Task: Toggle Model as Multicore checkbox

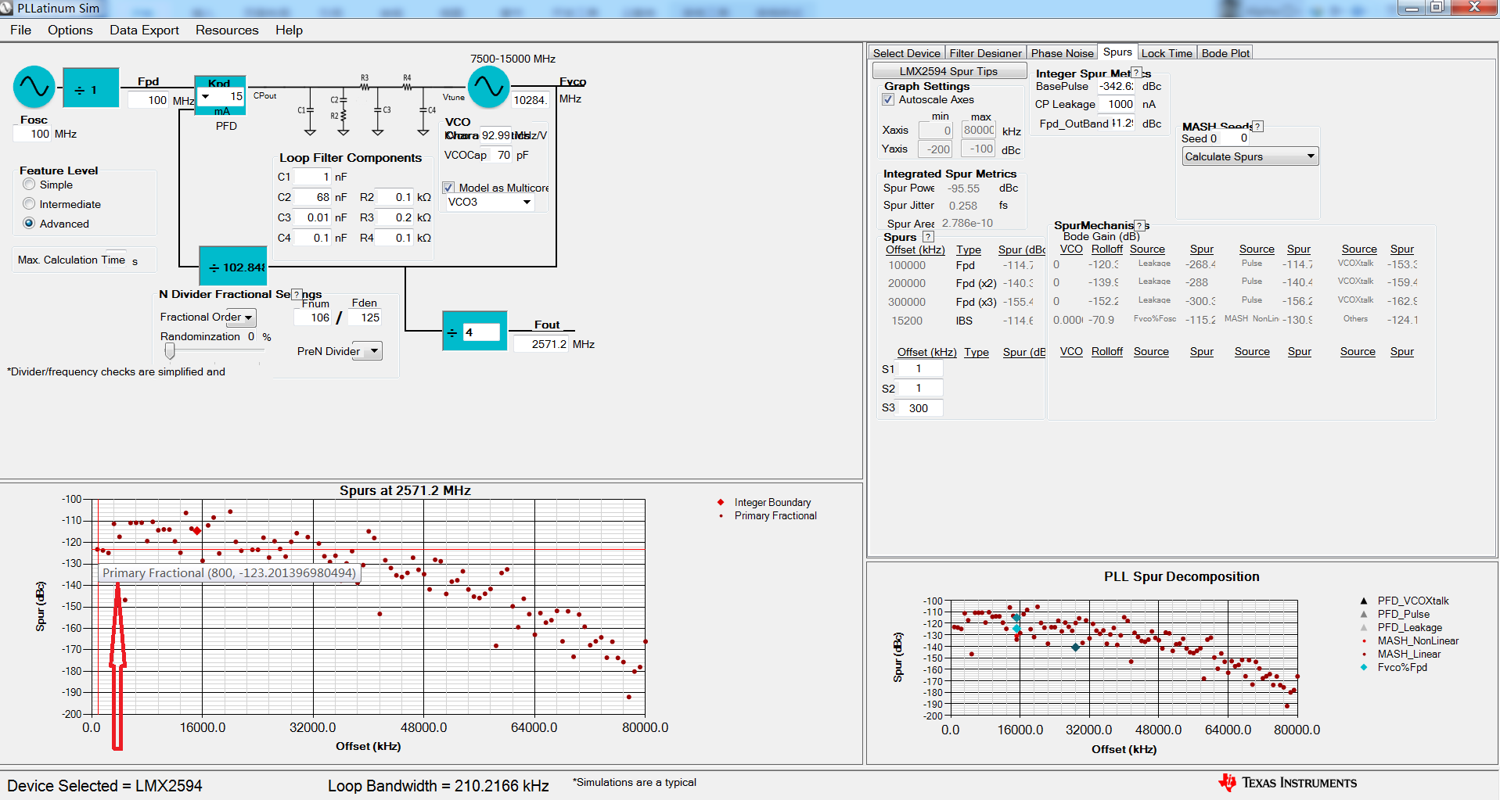Action: (x=448, y=188)
